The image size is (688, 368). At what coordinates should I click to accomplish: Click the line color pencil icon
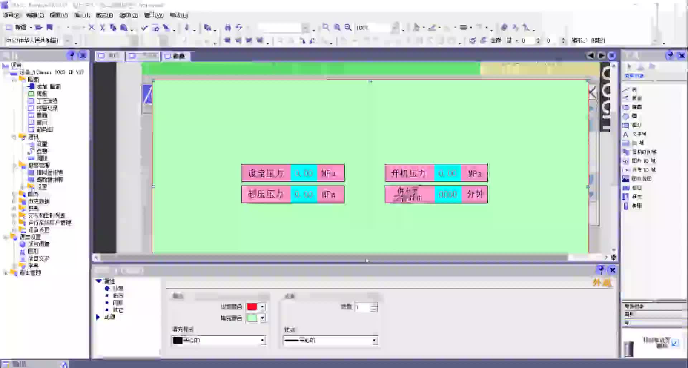point(432,27)
